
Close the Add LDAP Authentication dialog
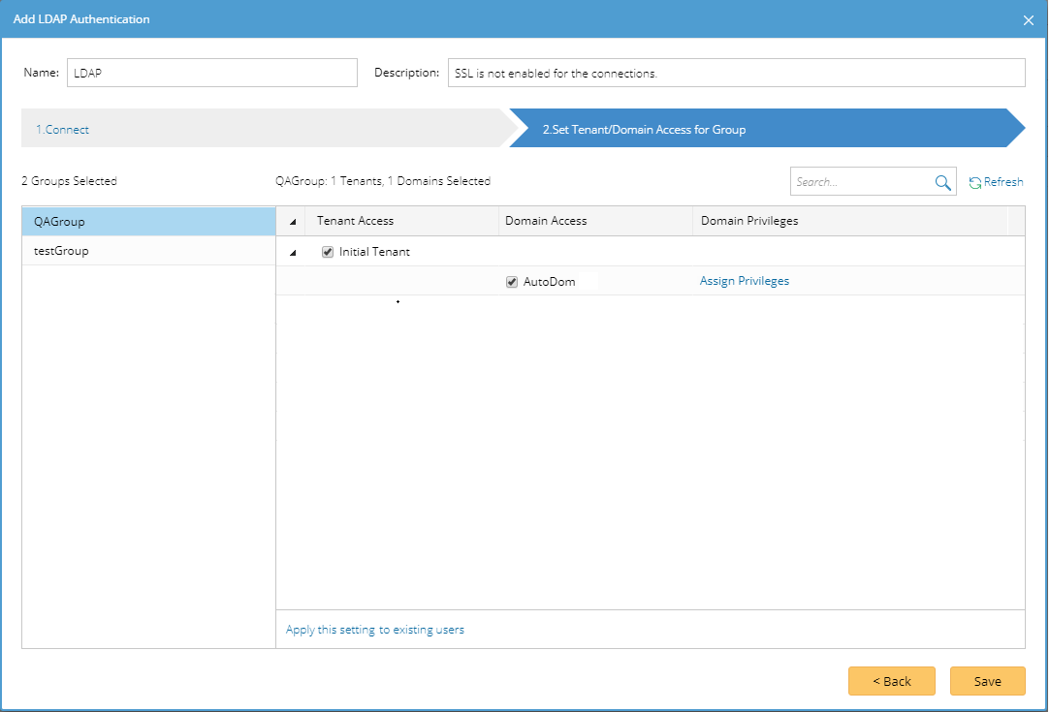pyautogui.click(x=1029, y=19)
